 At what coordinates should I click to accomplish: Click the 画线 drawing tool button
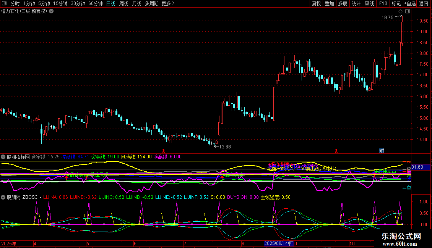click(369, 3)
